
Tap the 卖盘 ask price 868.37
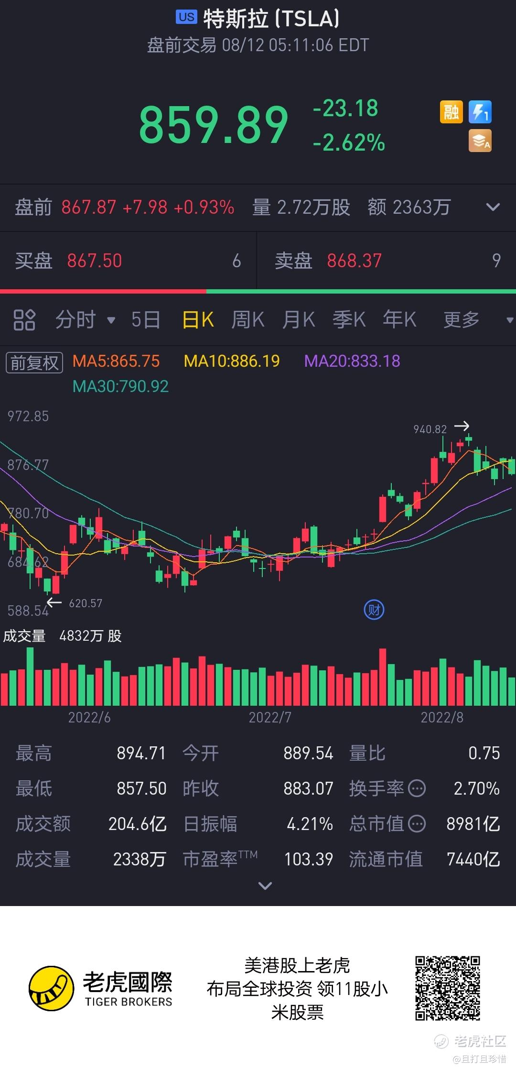[x=355, y=261]
